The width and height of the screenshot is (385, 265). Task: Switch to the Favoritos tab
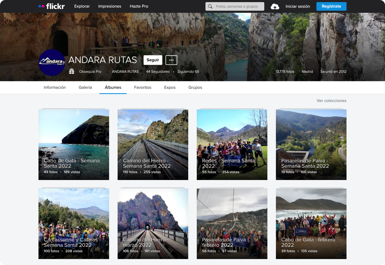[x=143, y=87]
